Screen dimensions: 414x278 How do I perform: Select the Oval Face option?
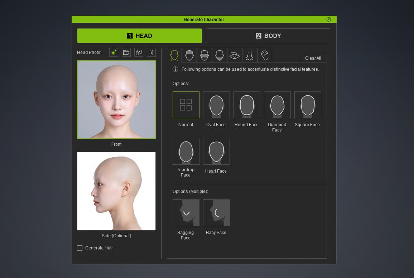[216, 105]
